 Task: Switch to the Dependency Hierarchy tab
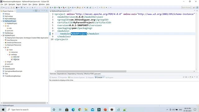tap(75, 74)
